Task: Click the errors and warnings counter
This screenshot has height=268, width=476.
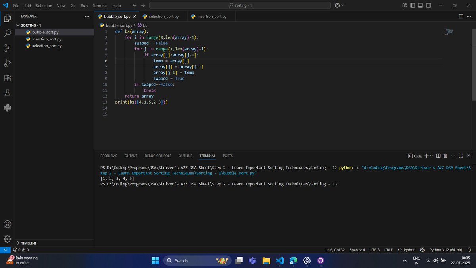Action: click(21, 250)
